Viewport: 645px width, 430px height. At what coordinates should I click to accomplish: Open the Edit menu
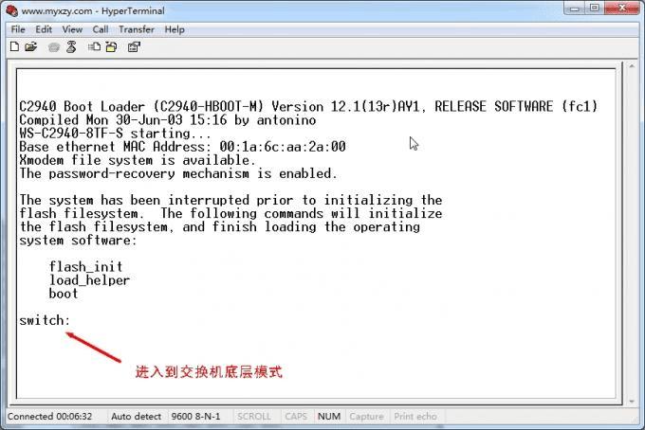44,29
